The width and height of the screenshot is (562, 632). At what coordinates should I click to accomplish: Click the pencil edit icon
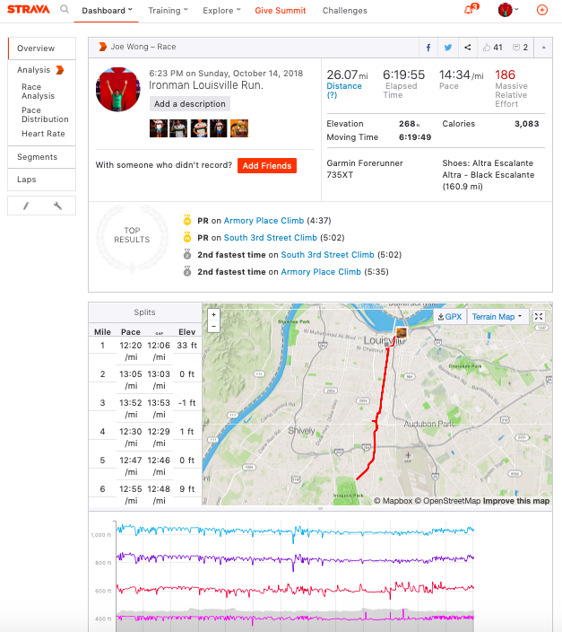click(26, 206)
